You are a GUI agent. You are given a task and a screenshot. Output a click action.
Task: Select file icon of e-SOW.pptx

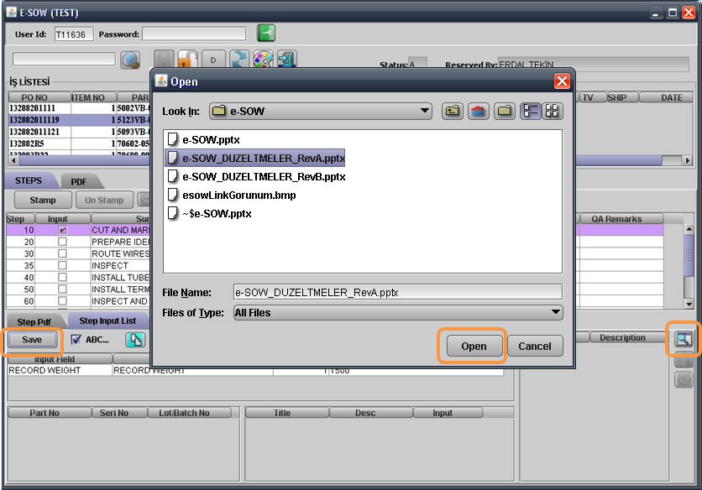[172, 139]
